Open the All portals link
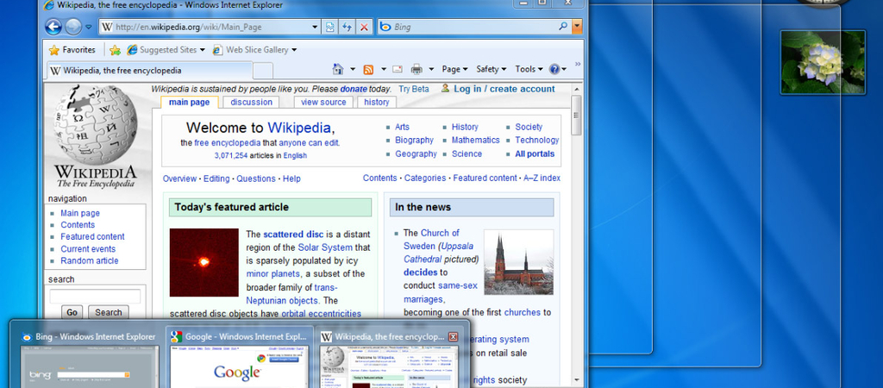The width and height of the screenshot is (883, 388). (535, 153)
